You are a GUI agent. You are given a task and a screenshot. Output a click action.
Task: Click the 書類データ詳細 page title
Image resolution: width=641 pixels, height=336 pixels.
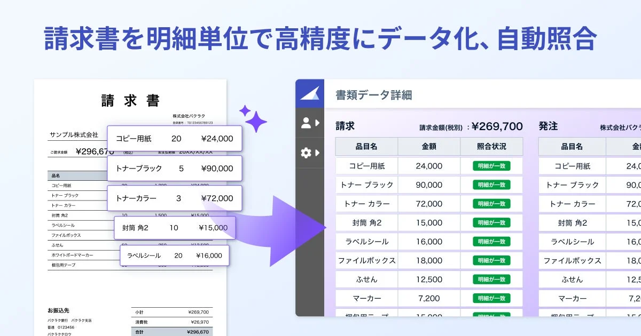pos(373,95)
